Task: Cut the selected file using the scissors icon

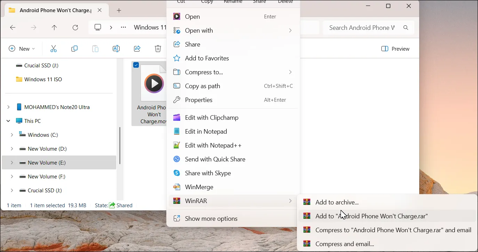Action: tap(53, 49)
